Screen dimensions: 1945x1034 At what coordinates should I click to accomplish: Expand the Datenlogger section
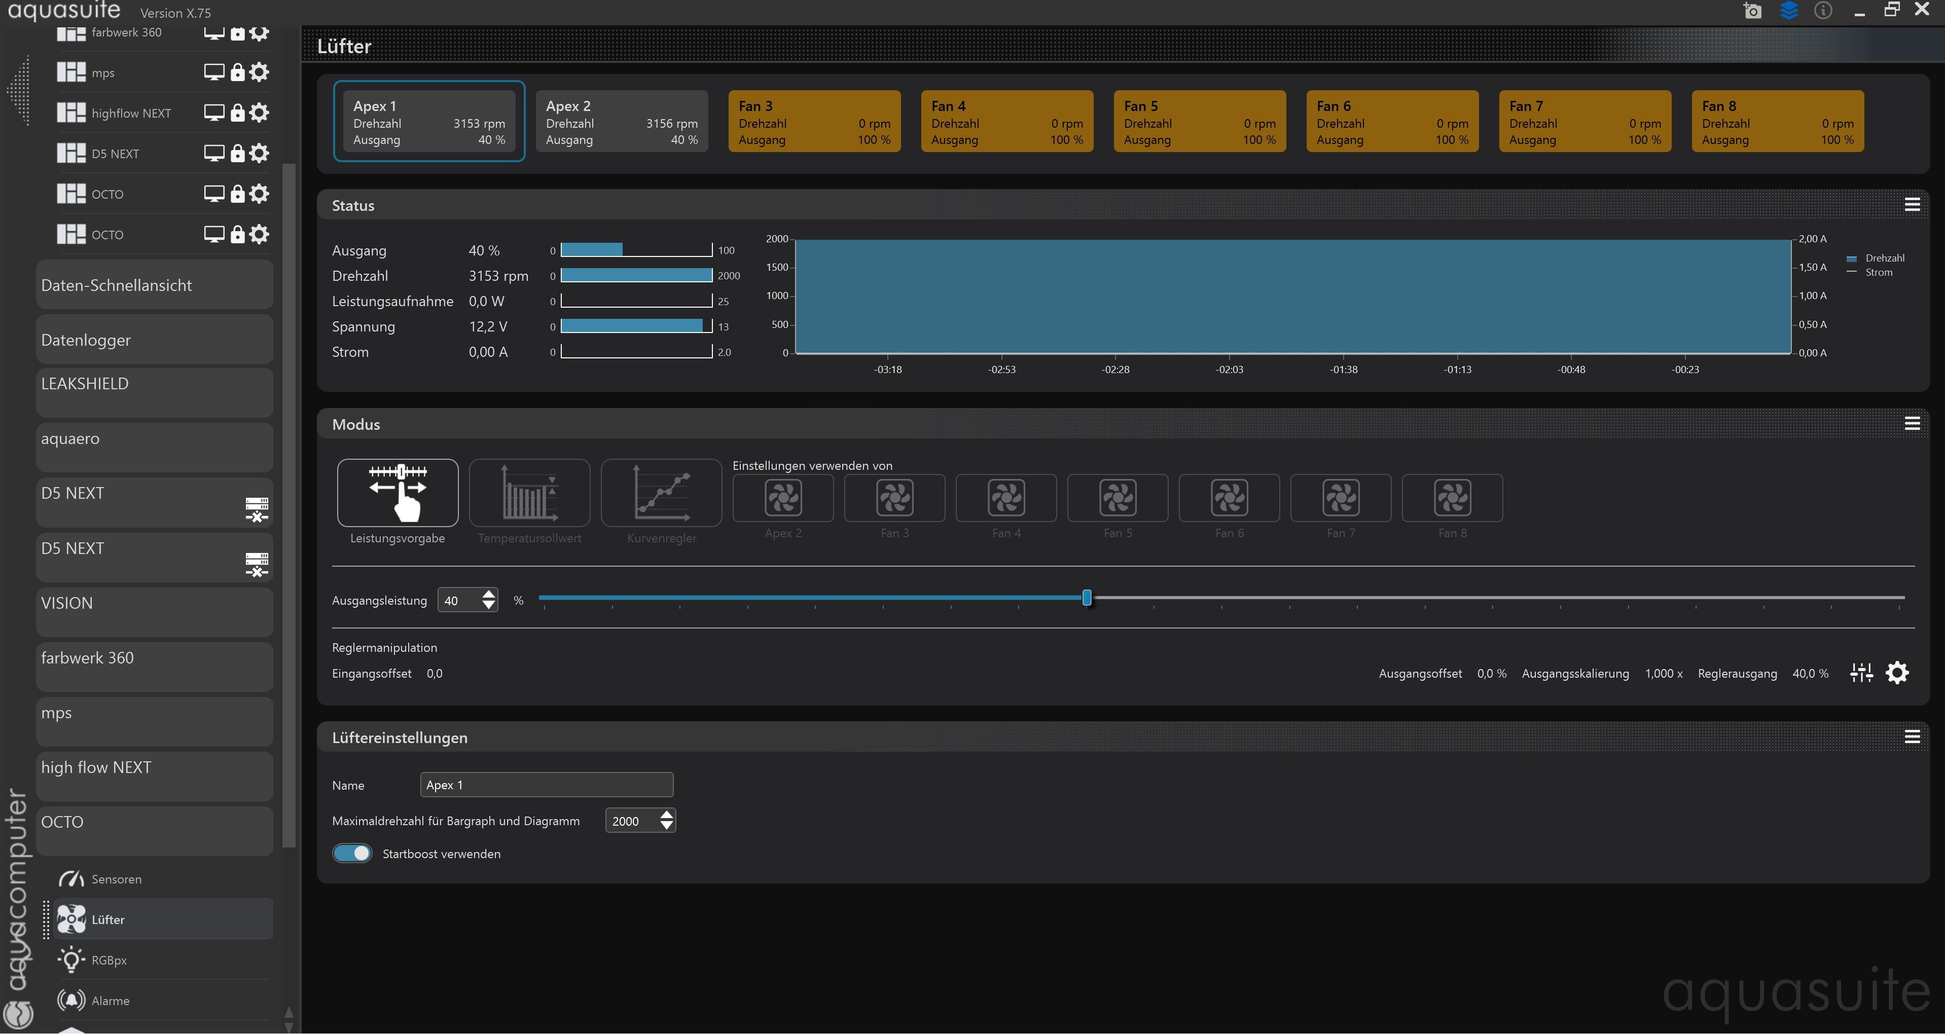154,340
